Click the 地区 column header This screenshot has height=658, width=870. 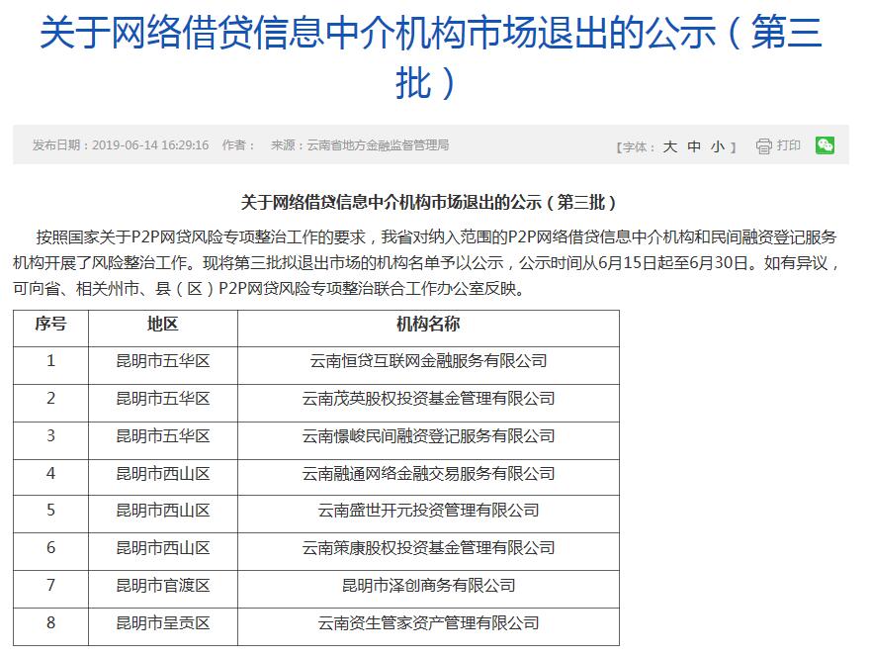pyautogui.click(x=162, y=325)
